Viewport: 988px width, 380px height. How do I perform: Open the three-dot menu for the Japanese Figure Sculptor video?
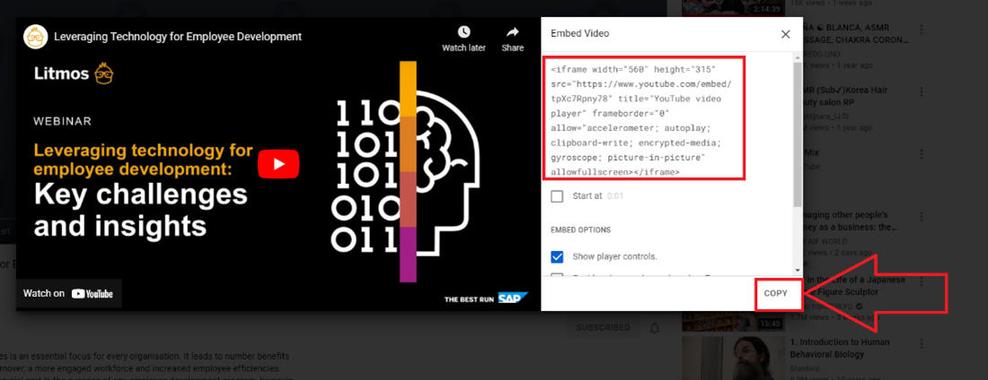[922, 280]
